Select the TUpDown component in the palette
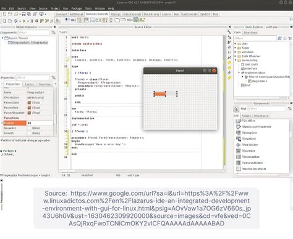Screen dimensions: 293x239 coord(111,20)
